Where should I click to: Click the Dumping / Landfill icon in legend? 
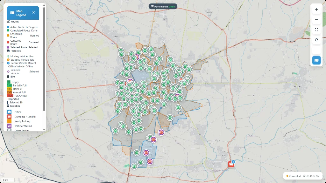click(9, 117)
